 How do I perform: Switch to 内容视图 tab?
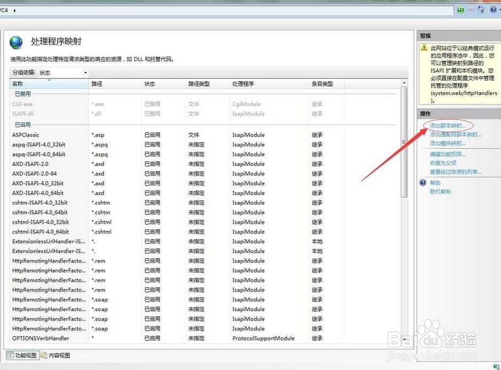coord(55,355)
